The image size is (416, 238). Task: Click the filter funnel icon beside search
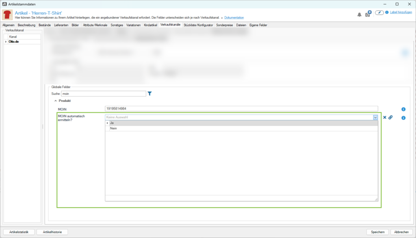149,94
